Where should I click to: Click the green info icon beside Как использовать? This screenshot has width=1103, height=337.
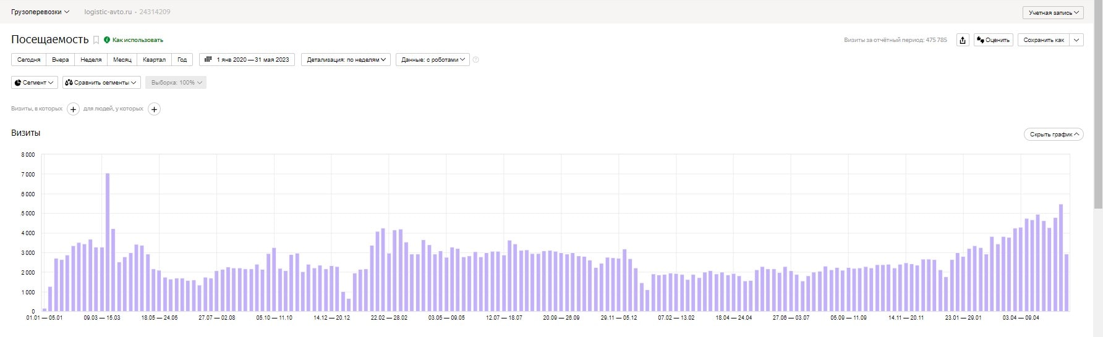pyautogui.click(x=107, y=40)
